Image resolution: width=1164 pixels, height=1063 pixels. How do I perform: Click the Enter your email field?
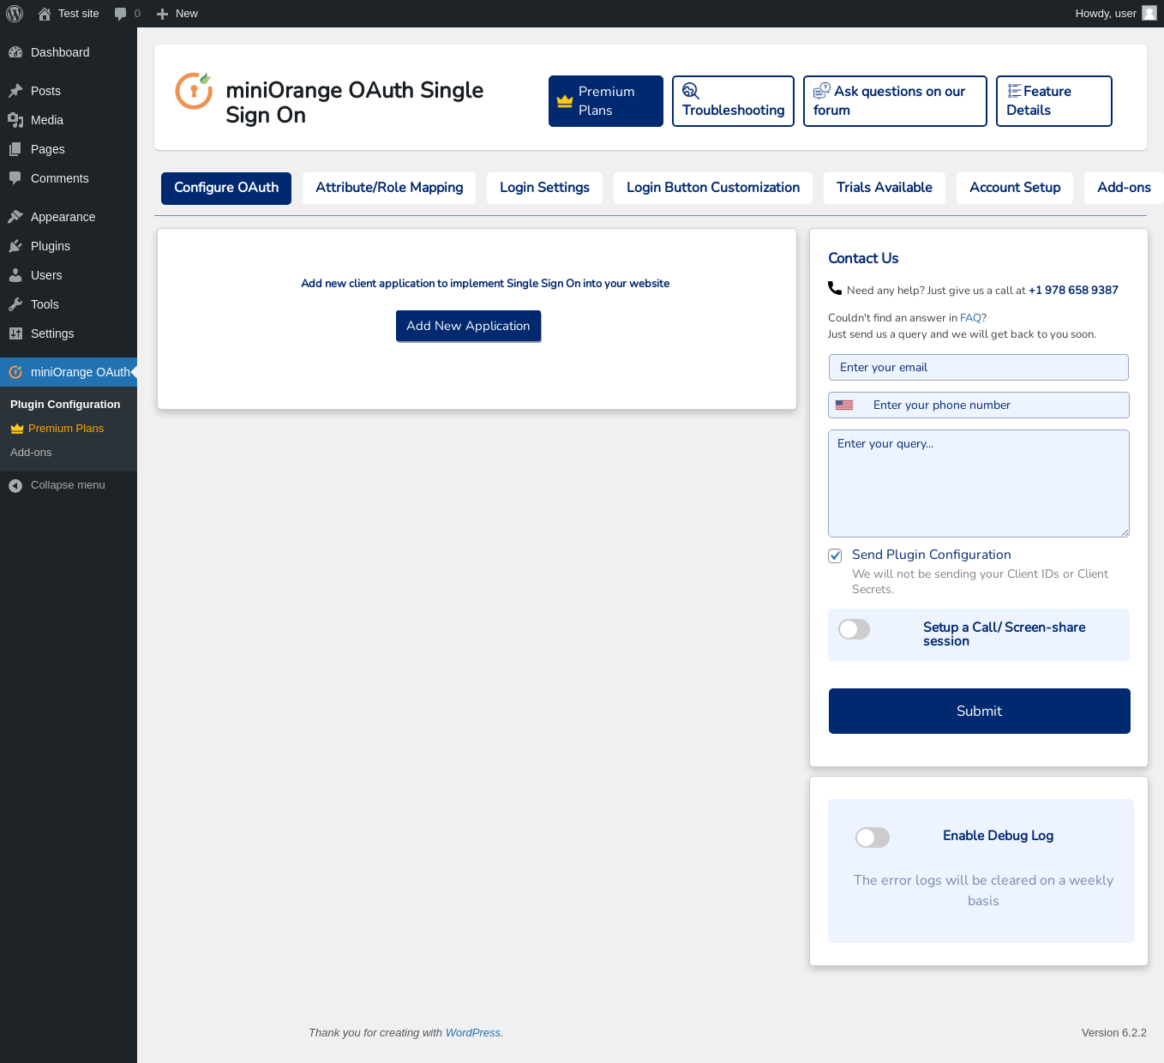978,367
